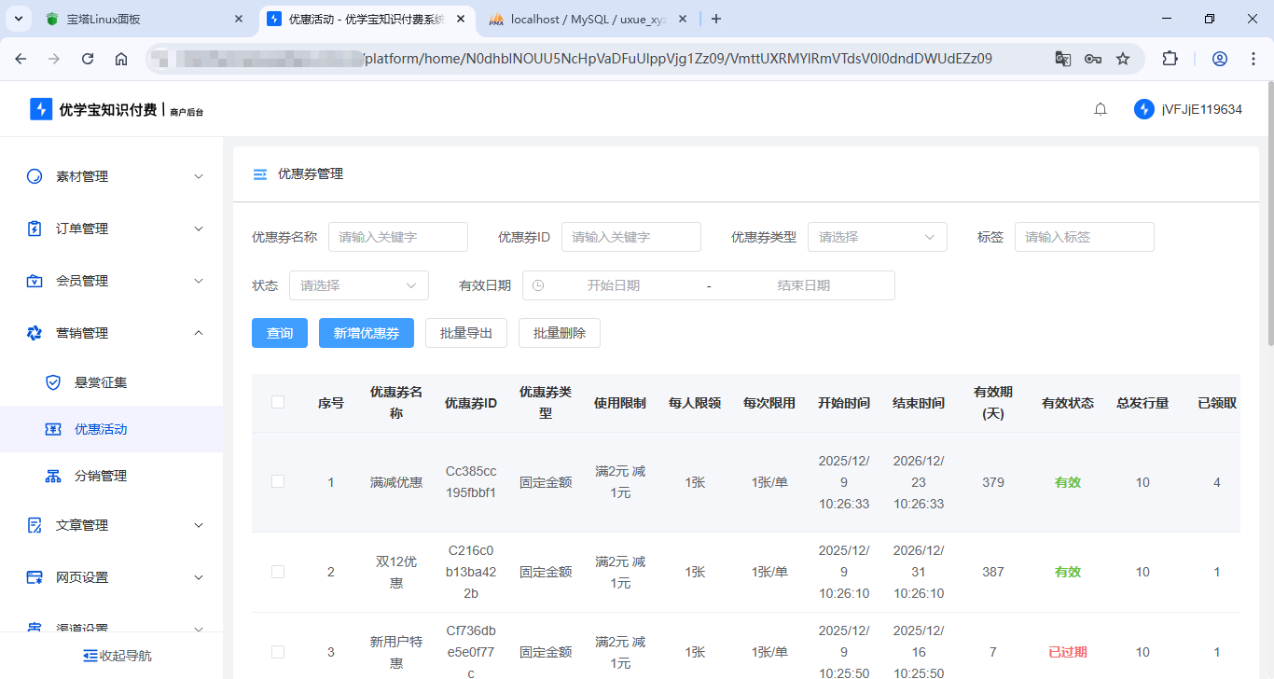Image resolution: width=1274 pixels, height=679 pixels.
Task: Click the 批量导出 button
Action: pos(465,333)
